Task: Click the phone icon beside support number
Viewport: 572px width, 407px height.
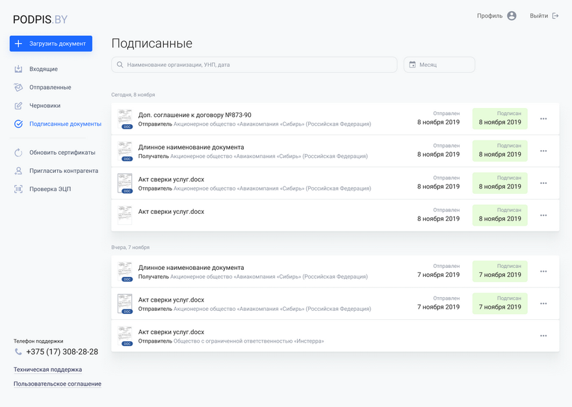Action: coord(18,352)
